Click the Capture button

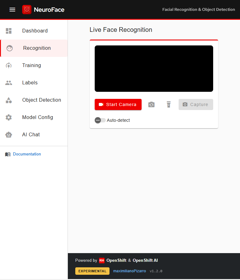point(196,104)
